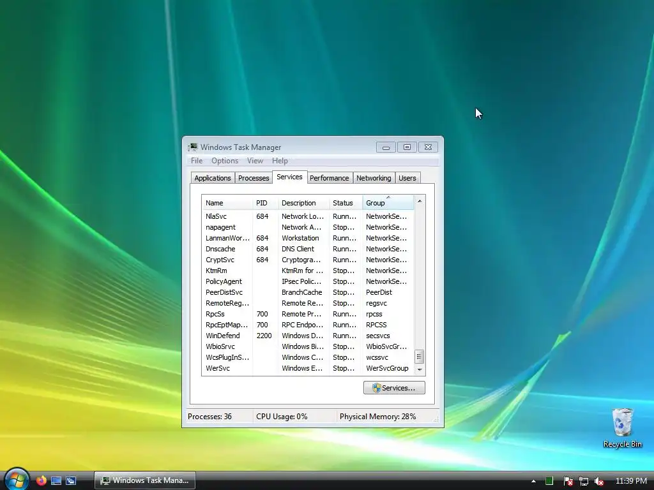Switch to the Users tab

407,178
